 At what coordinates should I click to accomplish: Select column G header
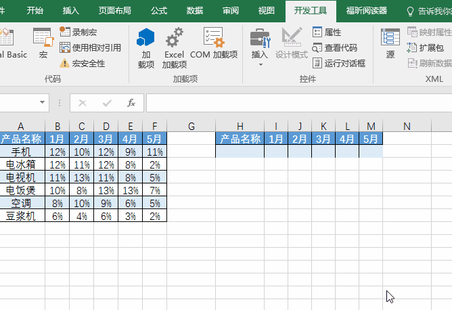pos(191,126)
